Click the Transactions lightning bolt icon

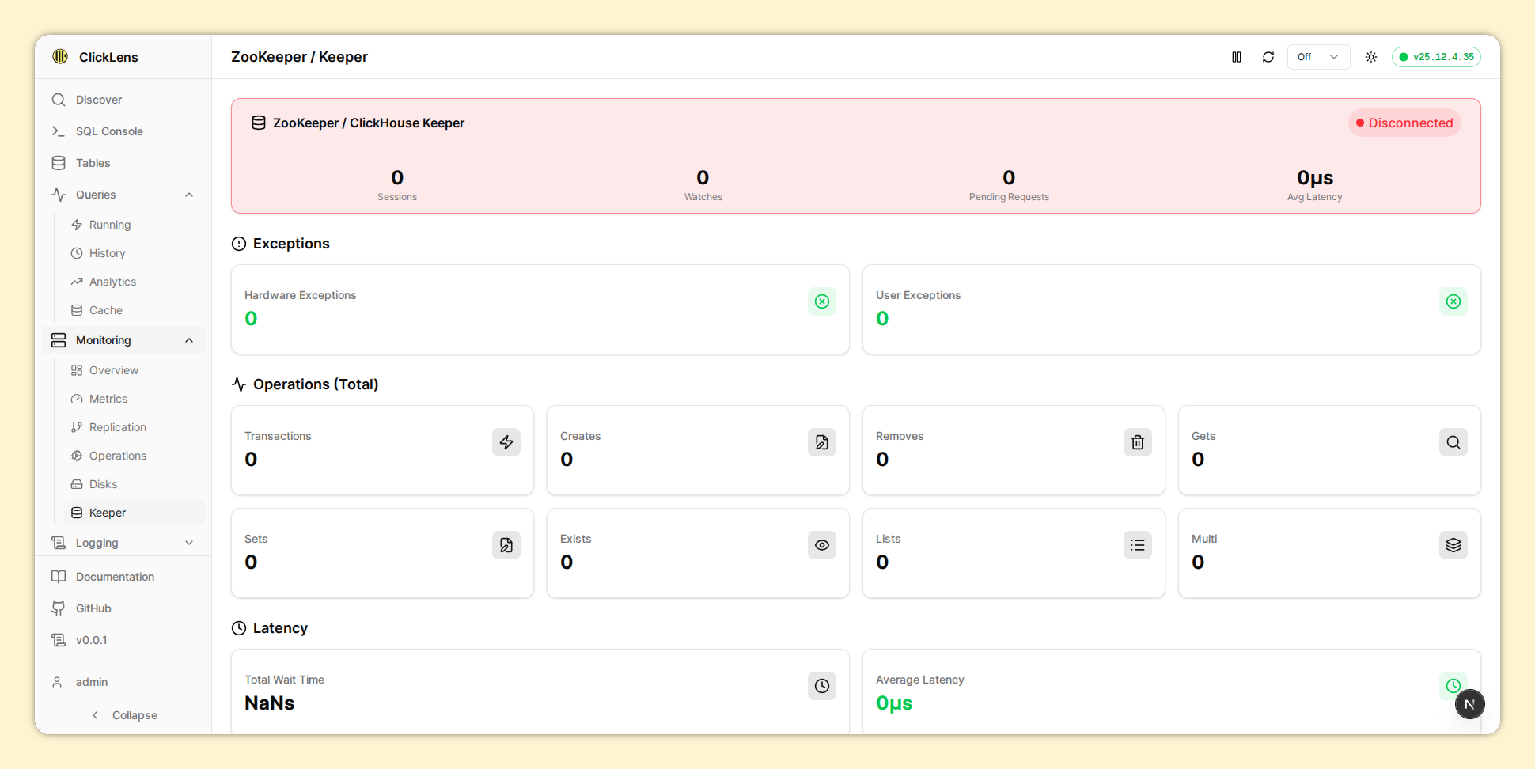pyautogui.click(x=506, y=442)
